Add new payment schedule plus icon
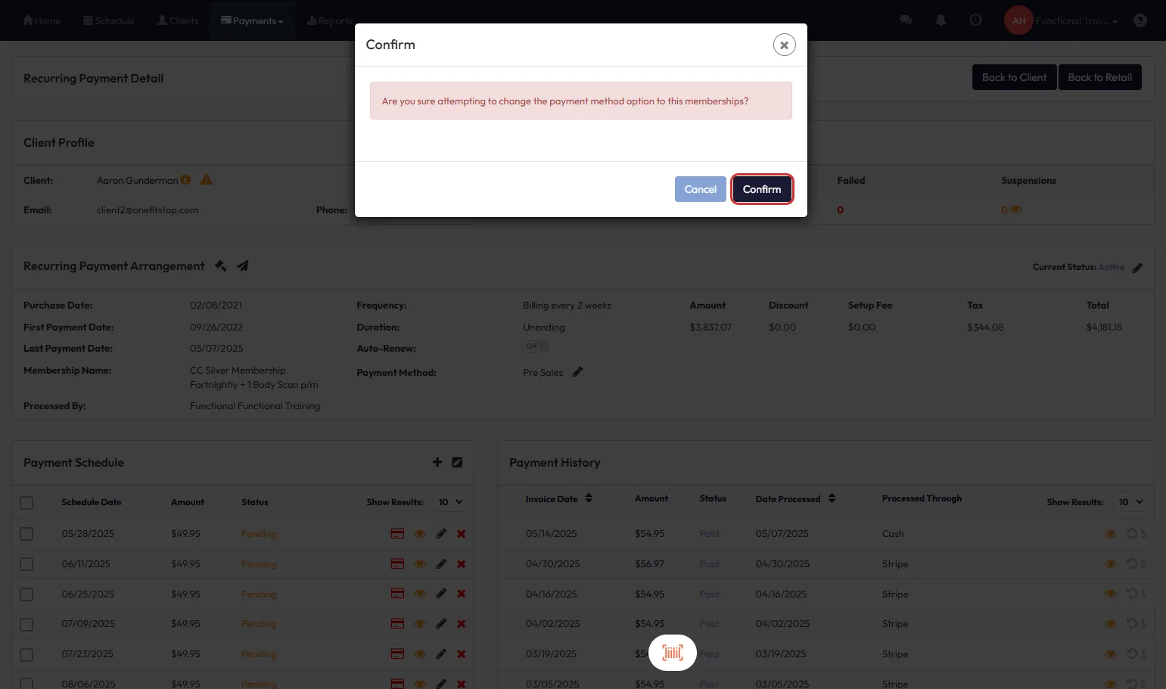This screenshot has width=1166, height=689. click(x=437, y=462)
